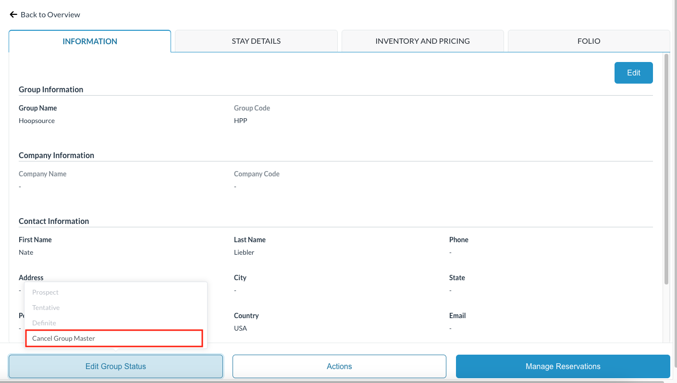Click the Company Information section heading
Screen dimensions: 677x383
click(56, 155)
